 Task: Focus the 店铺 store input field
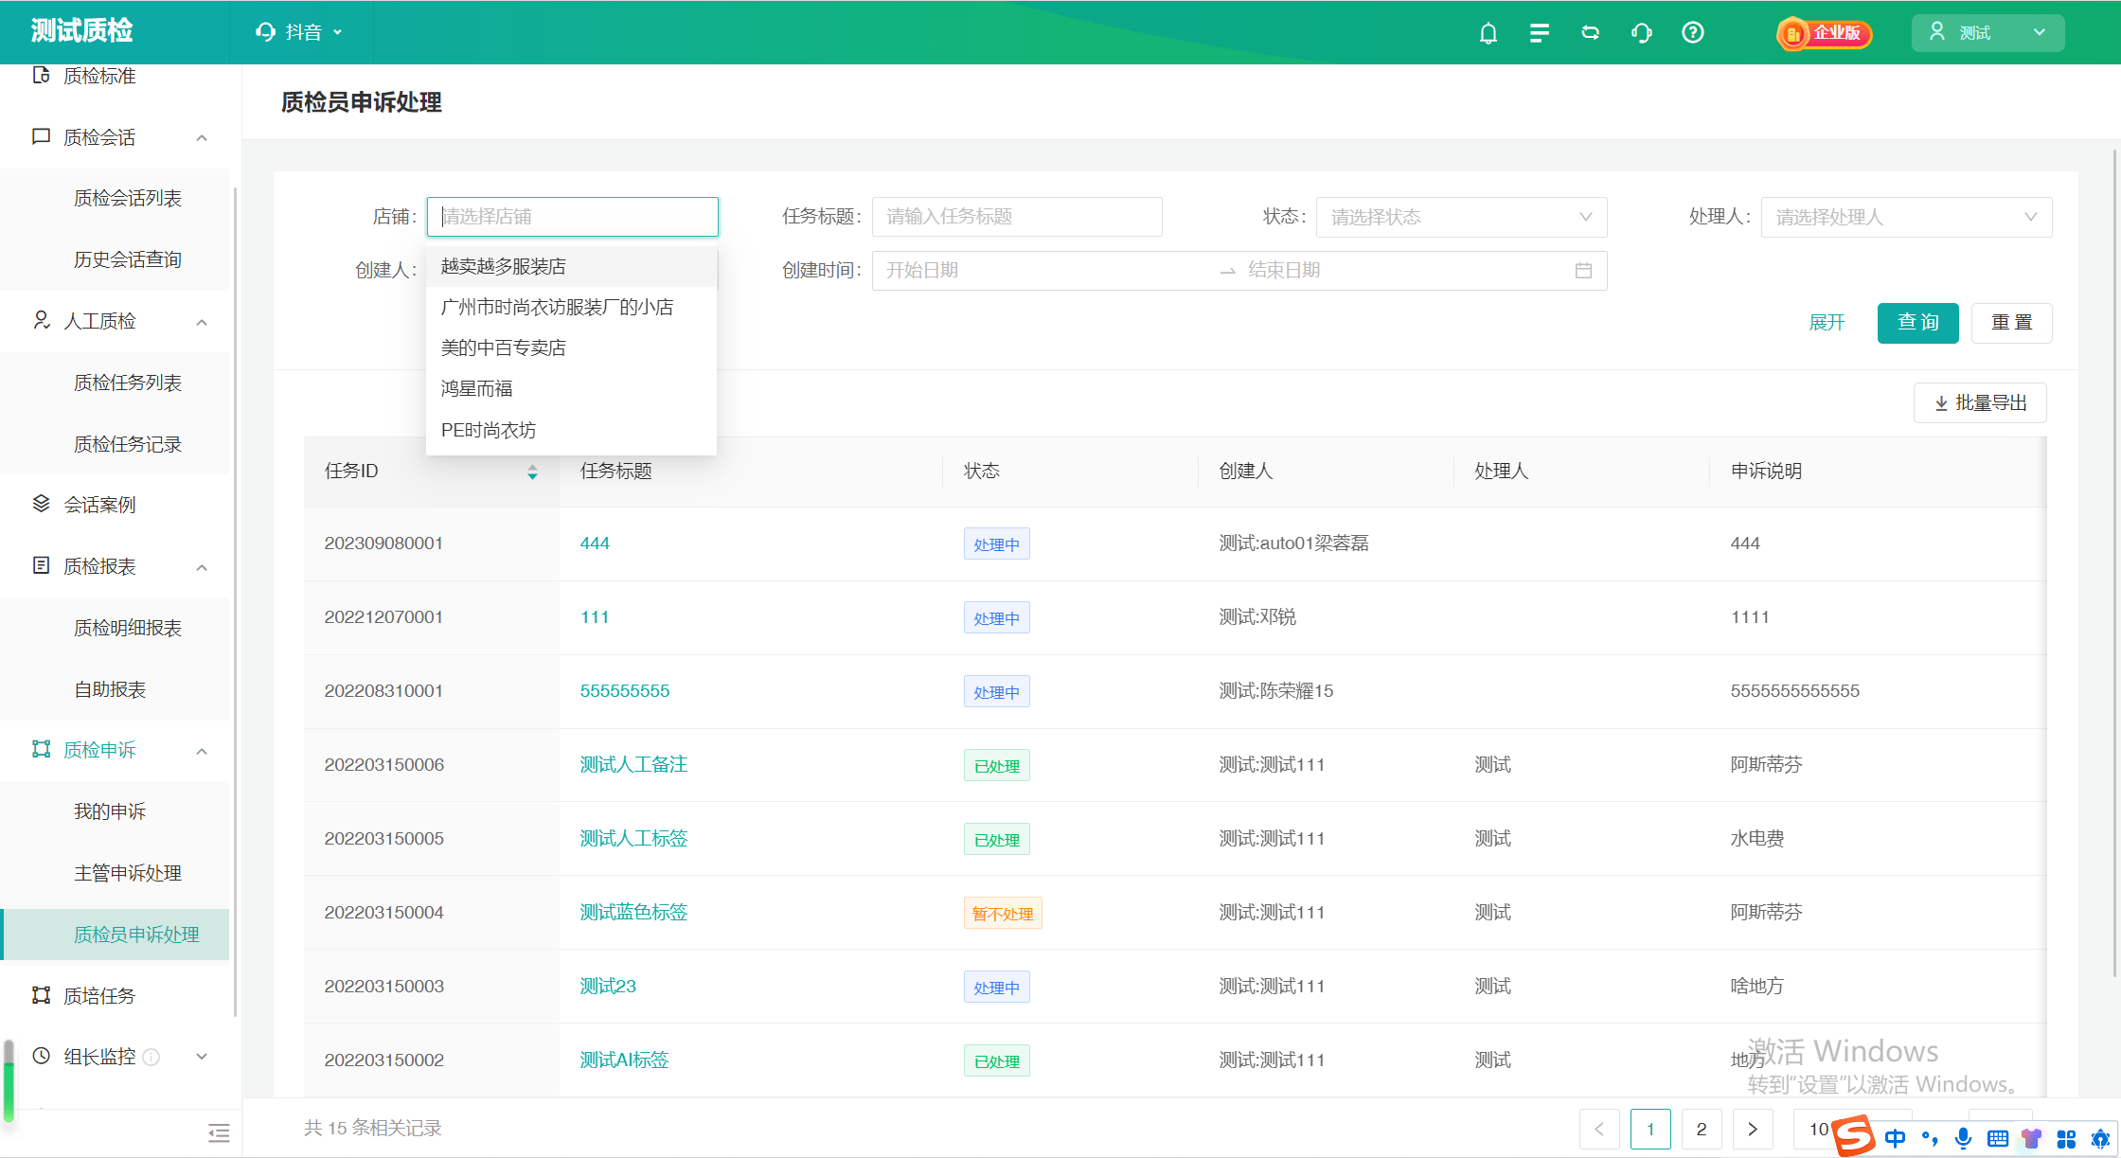[x=572, y=217]
